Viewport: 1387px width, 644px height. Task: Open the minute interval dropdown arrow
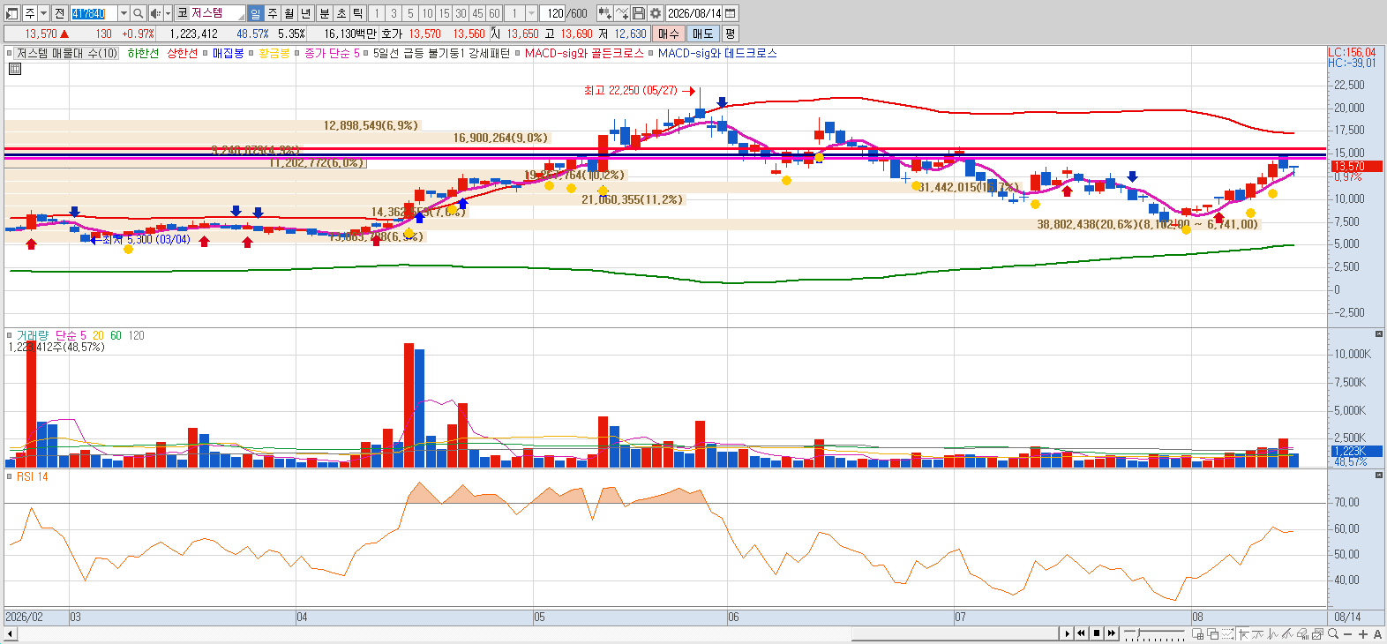(530, 13)
